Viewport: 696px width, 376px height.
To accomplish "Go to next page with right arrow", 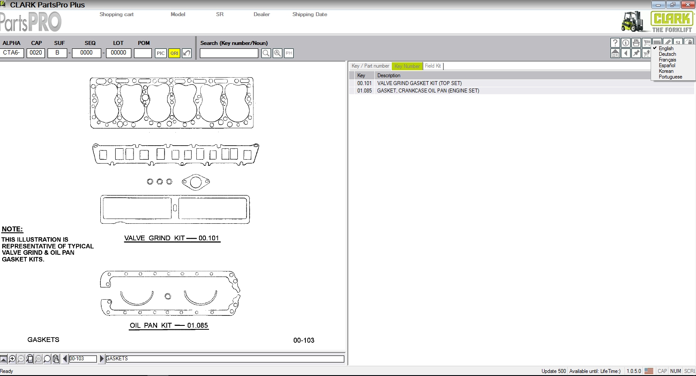I will (x=102, y=359).
